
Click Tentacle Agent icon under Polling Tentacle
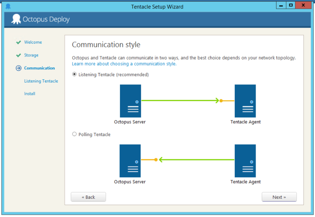(245, 161)
